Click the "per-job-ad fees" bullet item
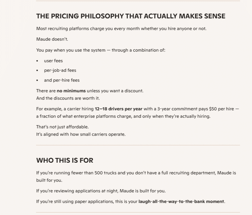The height and width of the screenshot is (215, 252). 60,70
